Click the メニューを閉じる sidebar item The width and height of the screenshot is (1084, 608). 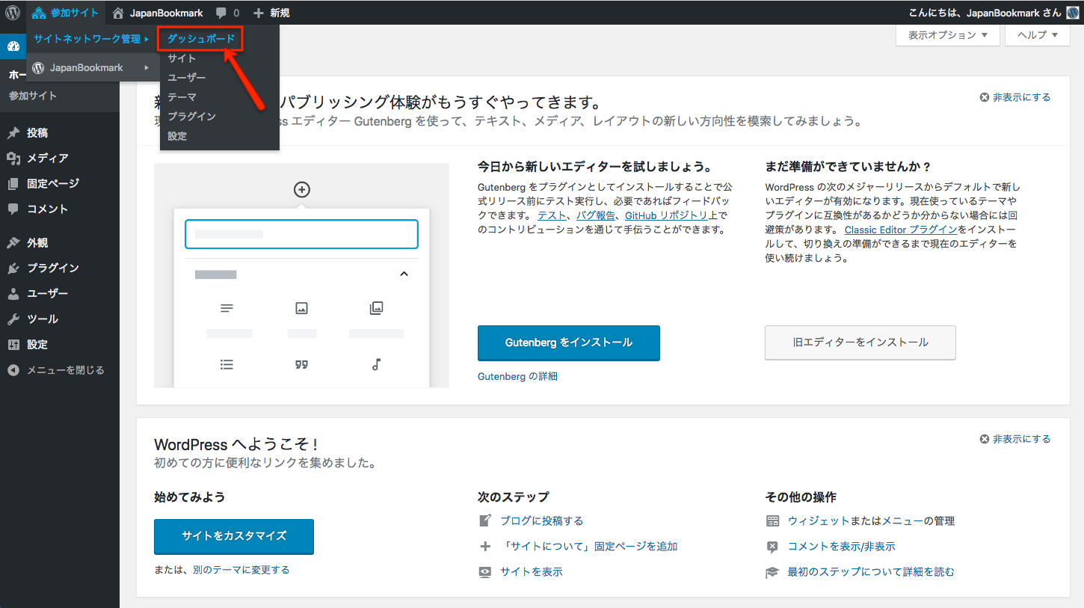point(60,370)
